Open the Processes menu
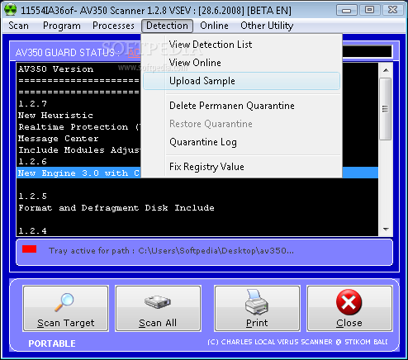Viewport: 408px width, 360px height. point(113,26)
